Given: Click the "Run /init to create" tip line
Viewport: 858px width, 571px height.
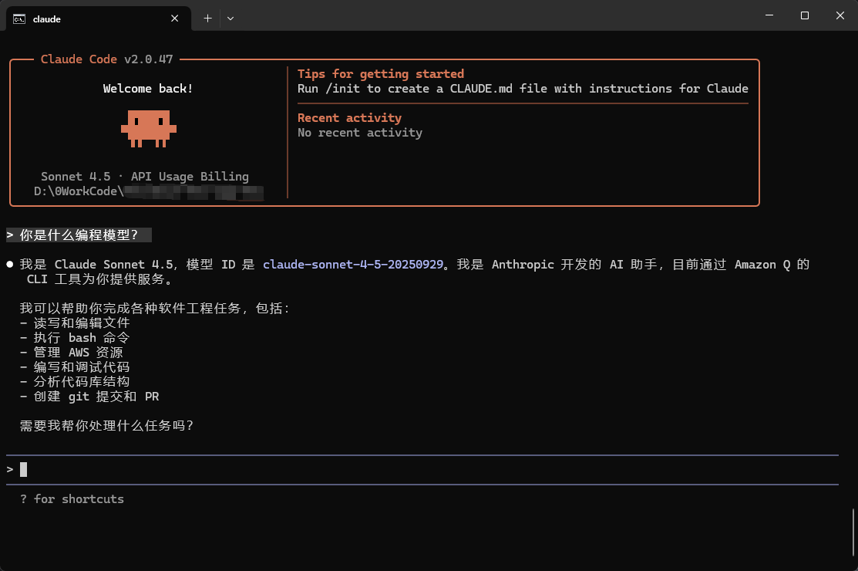Looking at the screenshot, I should [523, 89].
